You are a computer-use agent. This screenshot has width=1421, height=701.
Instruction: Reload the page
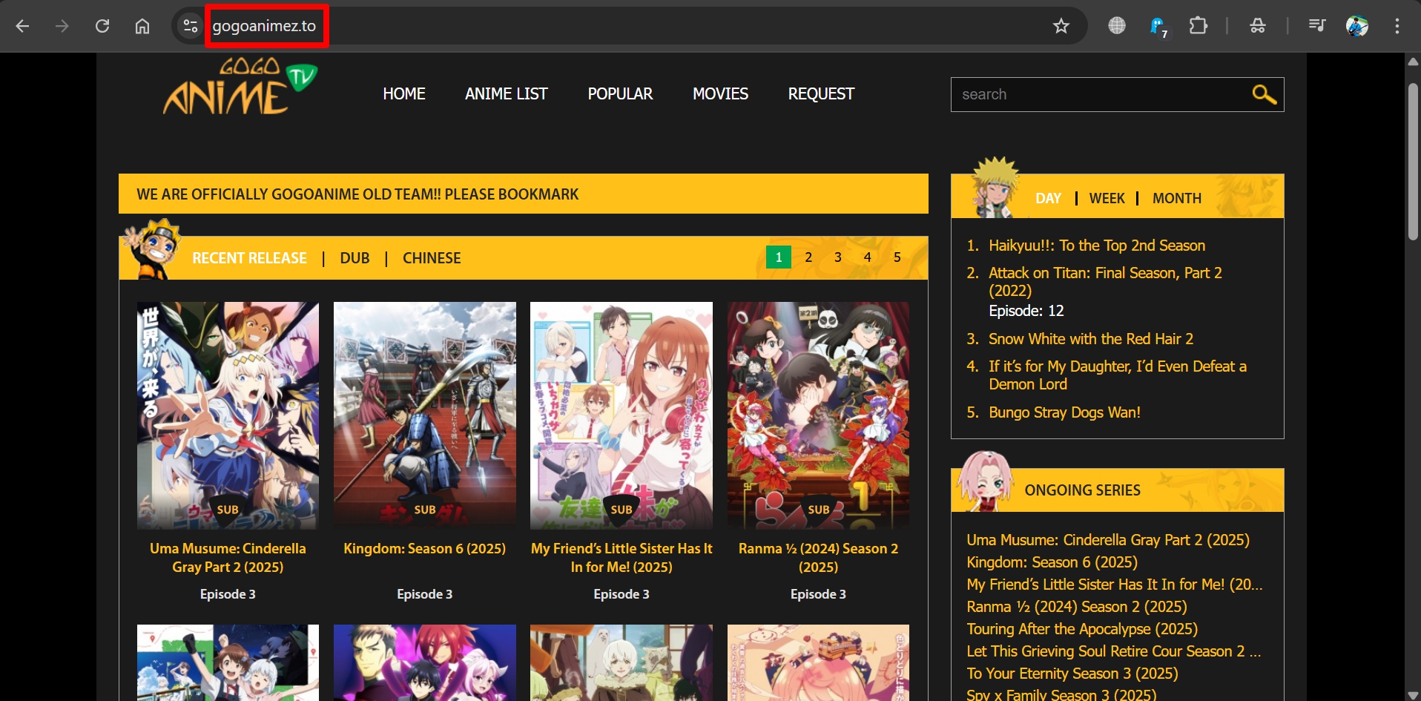click(103, 25)
